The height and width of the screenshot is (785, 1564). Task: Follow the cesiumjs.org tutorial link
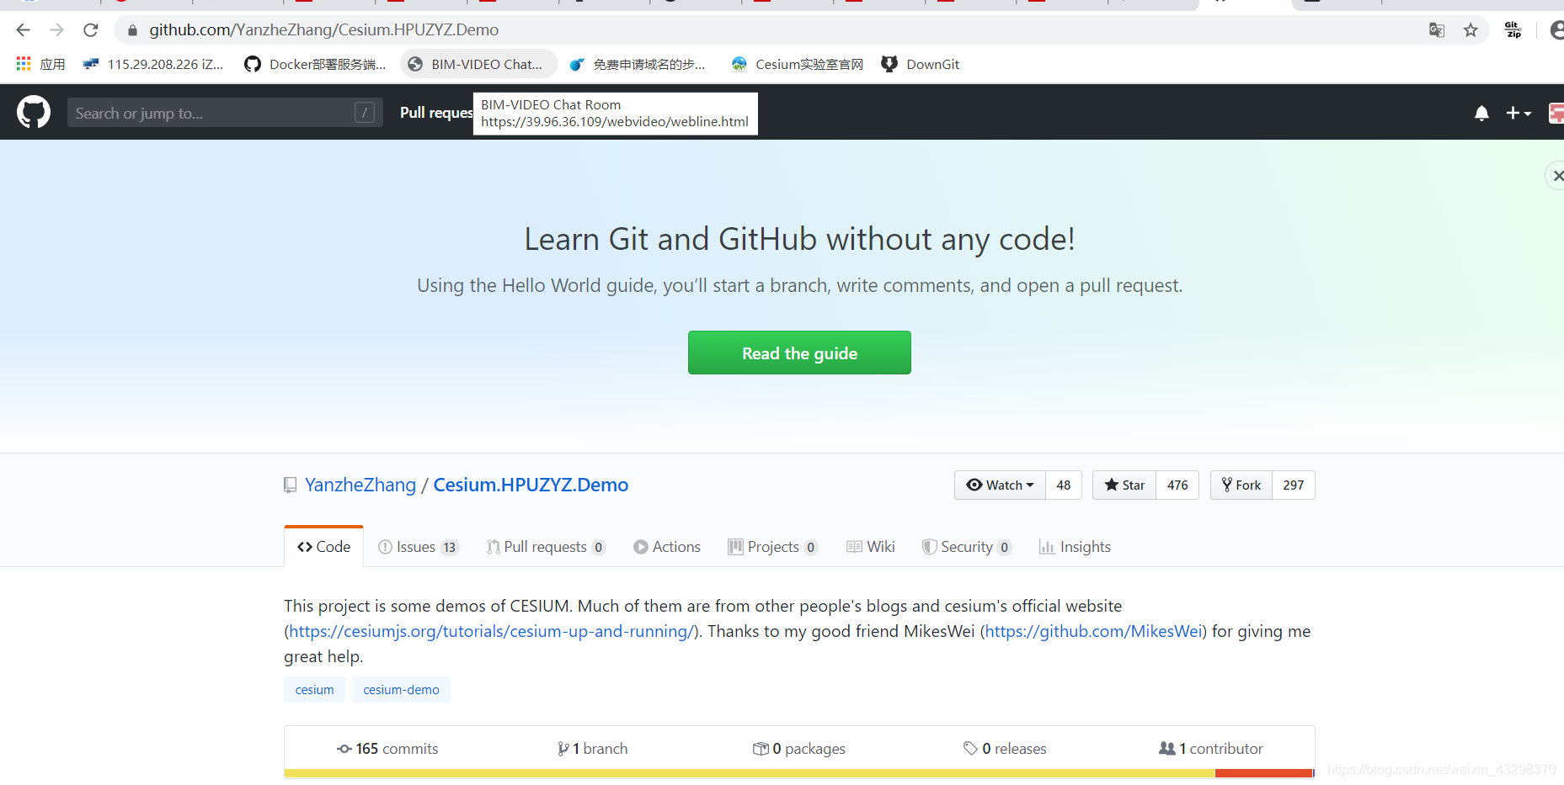491,631
